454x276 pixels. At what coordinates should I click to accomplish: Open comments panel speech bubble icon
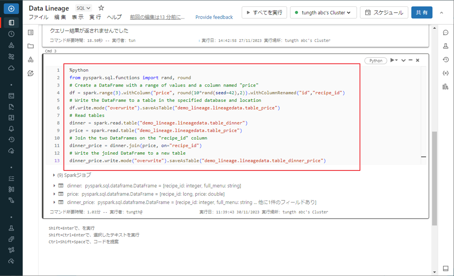coord(445,33)
